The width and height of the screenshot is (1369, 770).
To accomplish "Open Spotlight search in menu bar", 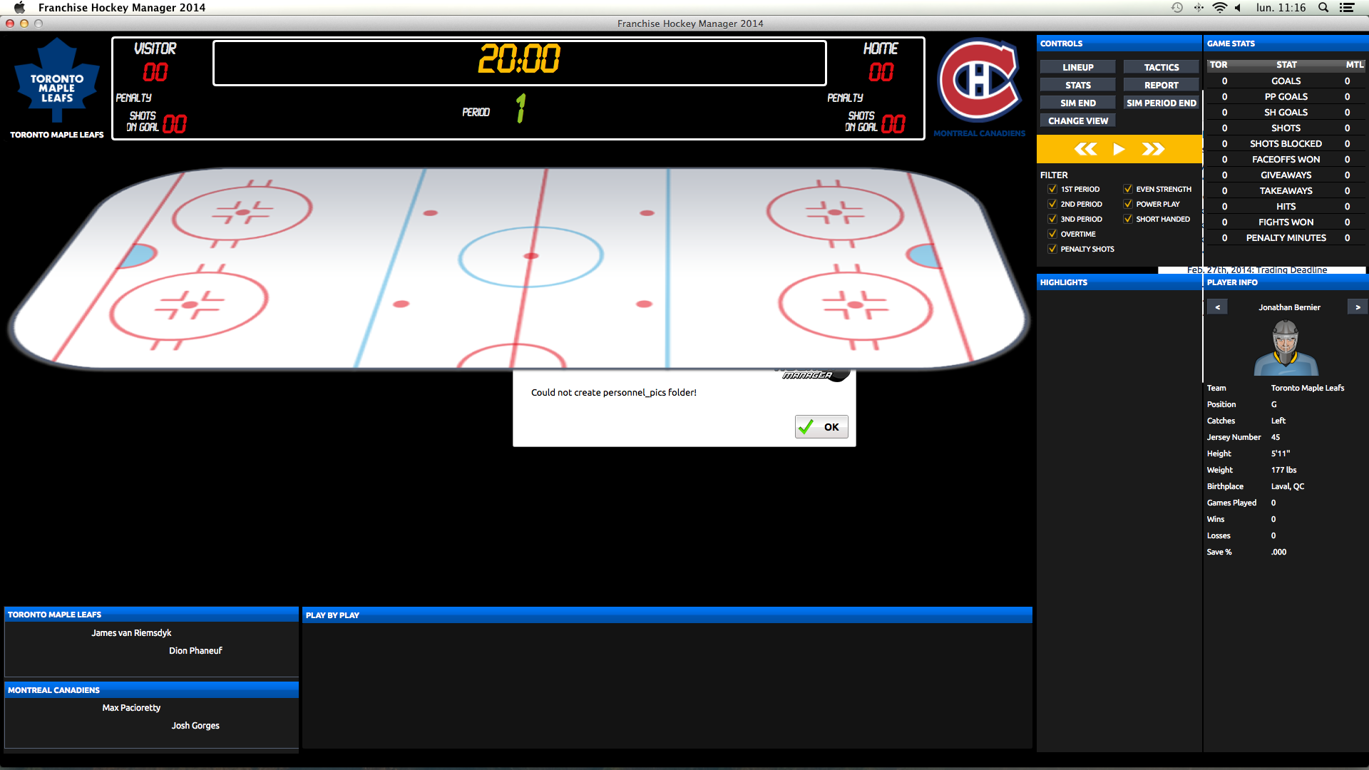I will [x=1323, y=8].
